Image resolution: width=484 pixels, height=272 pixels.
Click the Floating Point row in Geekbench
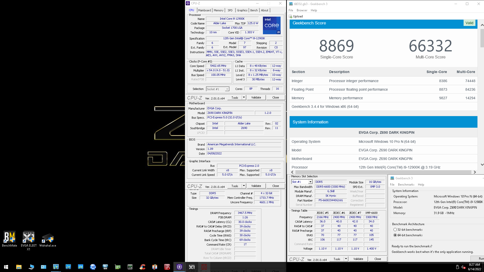click(383, 89)
